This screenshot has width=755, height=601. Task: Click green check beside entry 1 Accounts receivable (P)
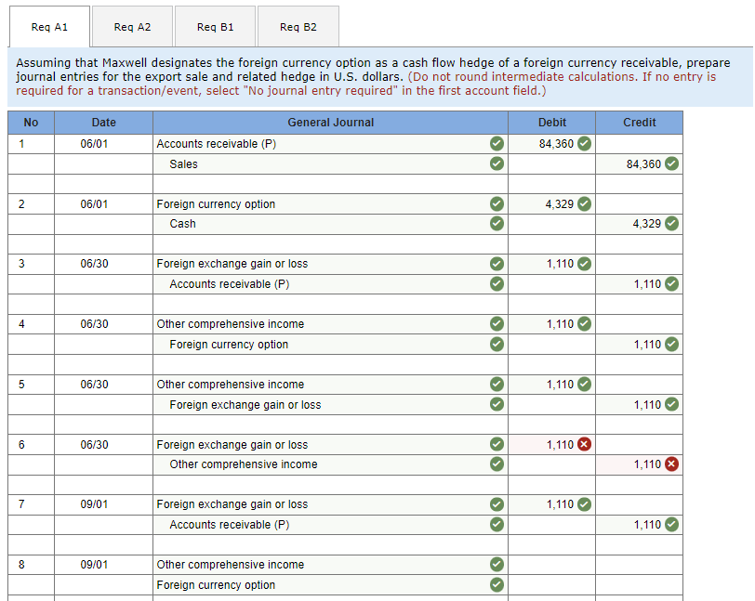tap(497, 143)
